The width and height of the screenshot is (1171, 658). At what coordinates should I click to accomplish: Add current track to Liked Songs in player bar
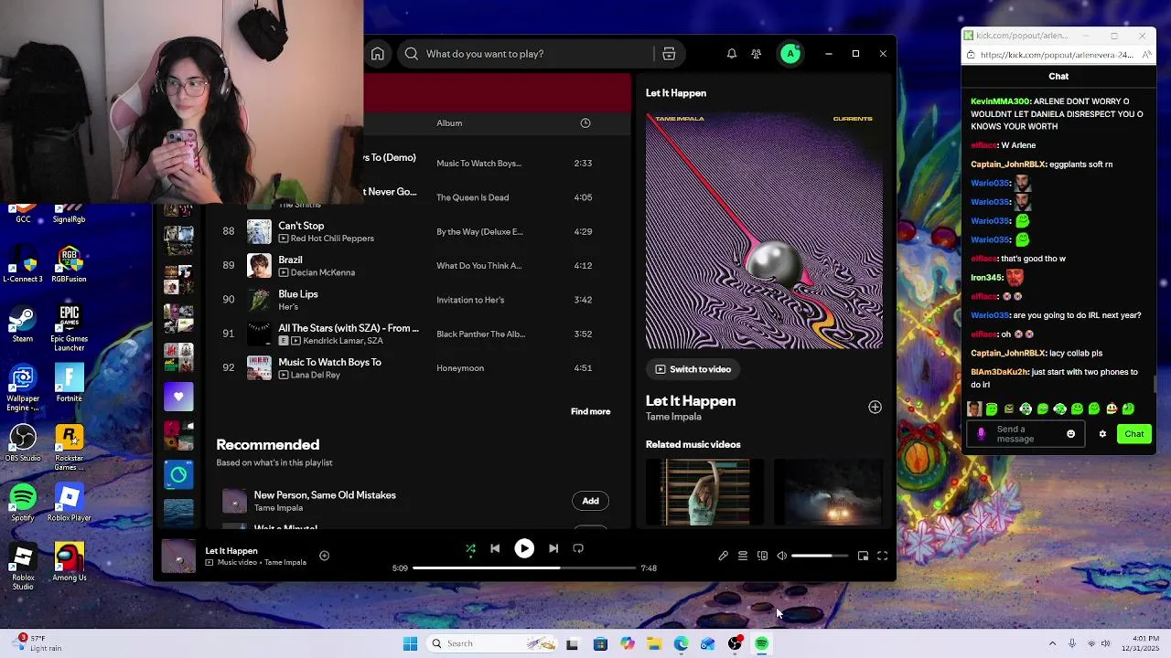(324, 556)
